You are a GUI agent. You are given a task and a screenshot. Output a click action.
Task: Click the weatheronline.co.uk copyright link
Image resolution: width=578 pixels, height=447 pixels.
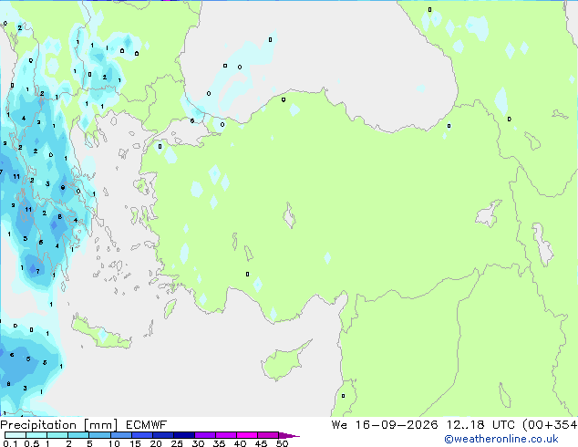coord(501,439)
